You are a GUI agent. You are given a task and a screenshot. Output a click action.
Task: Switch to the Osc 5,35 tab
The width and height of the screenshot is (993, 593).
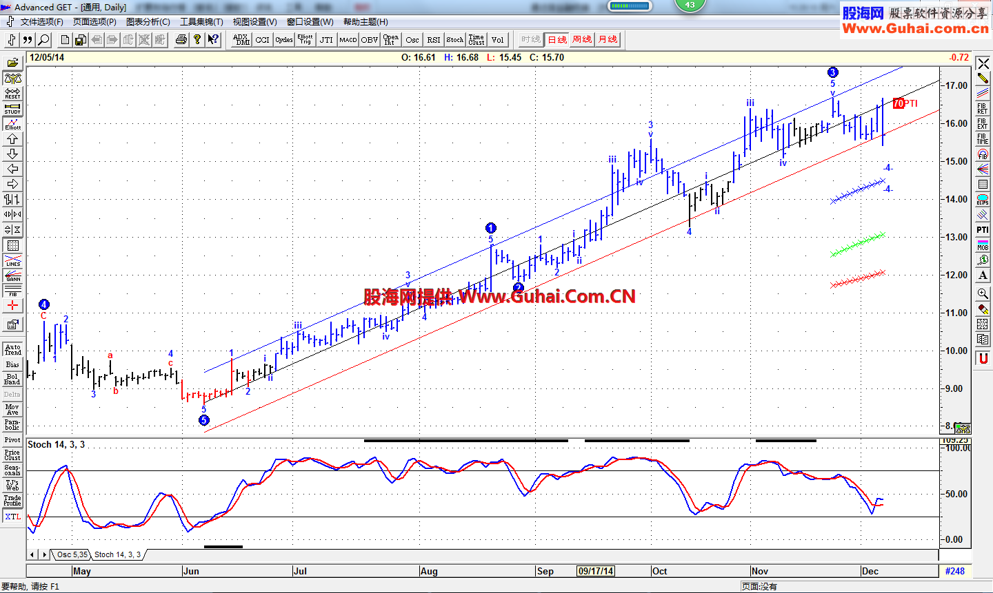tap(72, 554)
